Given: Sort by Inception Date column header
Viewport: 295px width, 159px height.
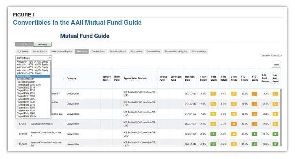Looking at the screenshot, I should (190, 78).
